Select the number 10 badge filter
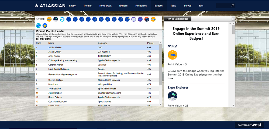Viewport: 269px width, 129px height. tap(127, 19)
